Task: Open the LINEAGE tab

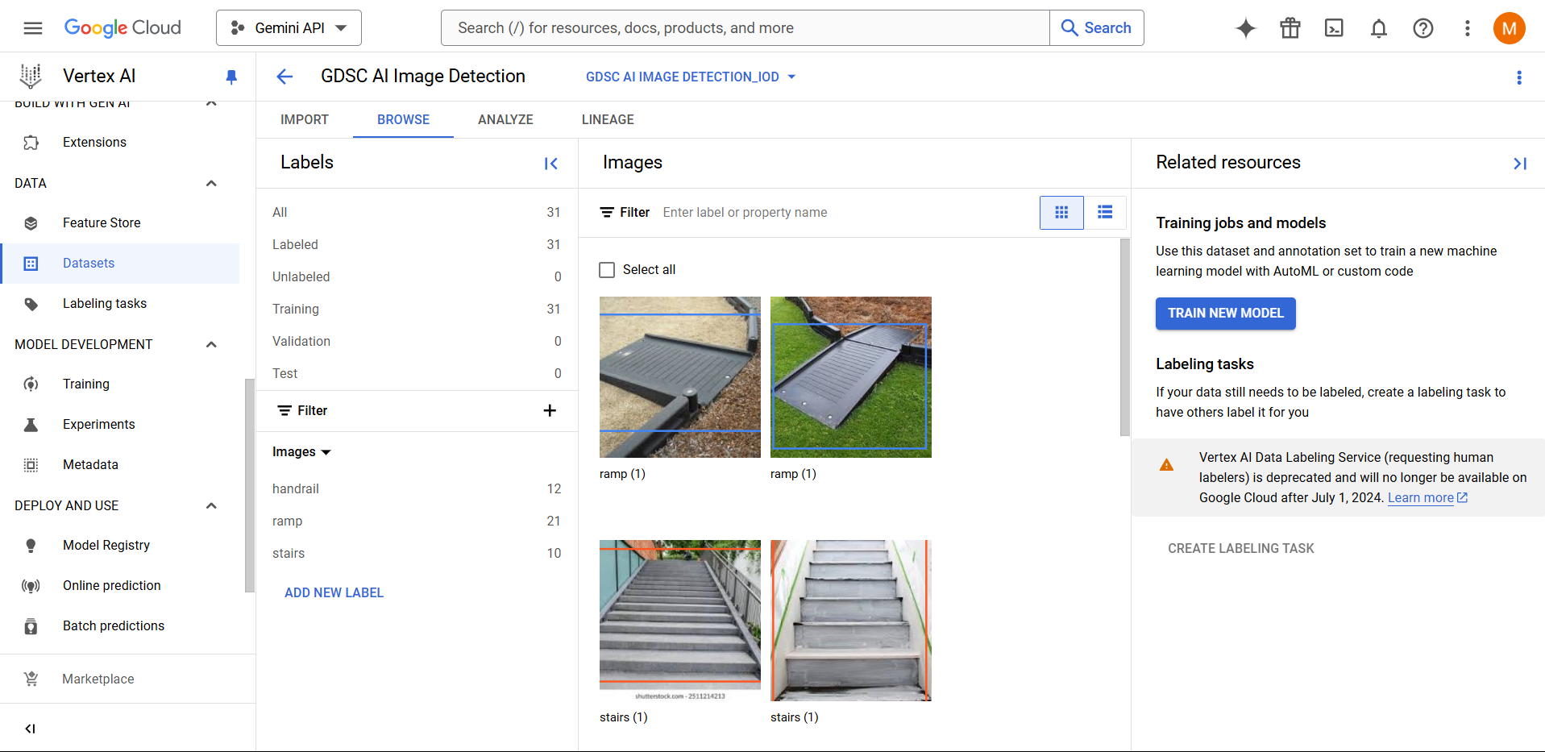Action: (x=608, y=119)
